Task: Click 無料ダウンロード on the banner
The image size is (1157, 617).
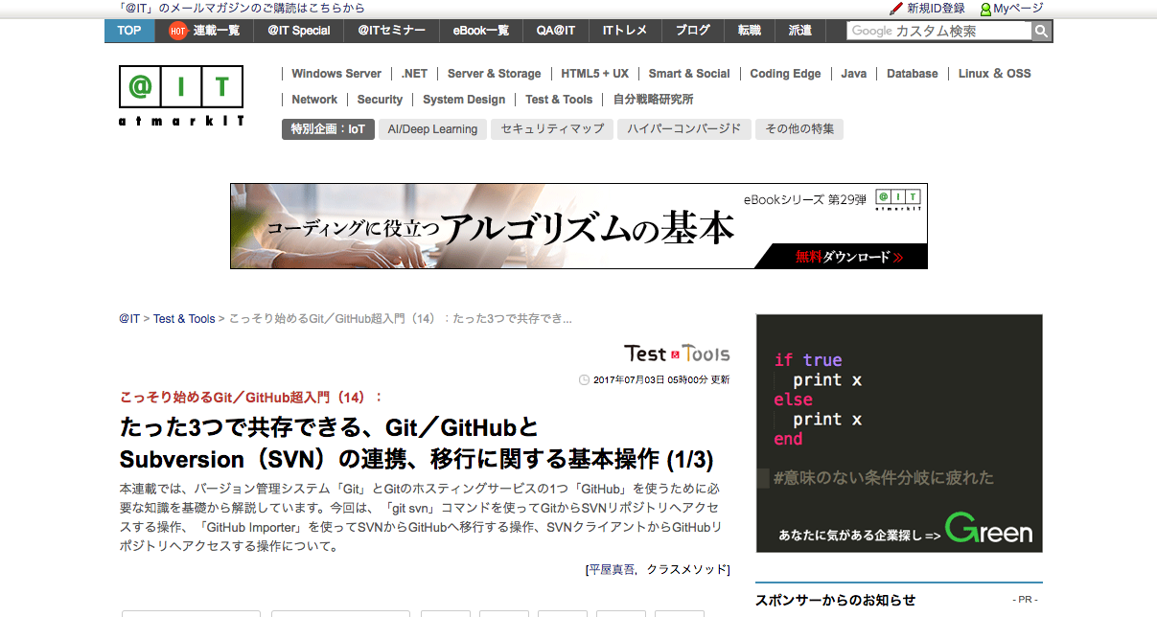Action: [848, 257]
